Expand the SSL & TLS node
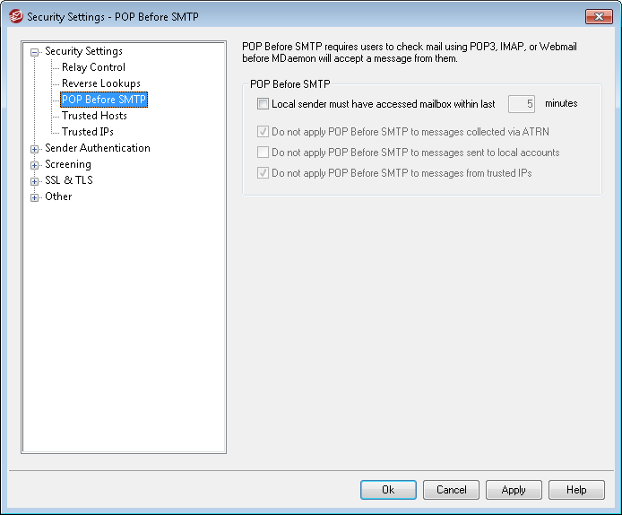 point(35,181)
